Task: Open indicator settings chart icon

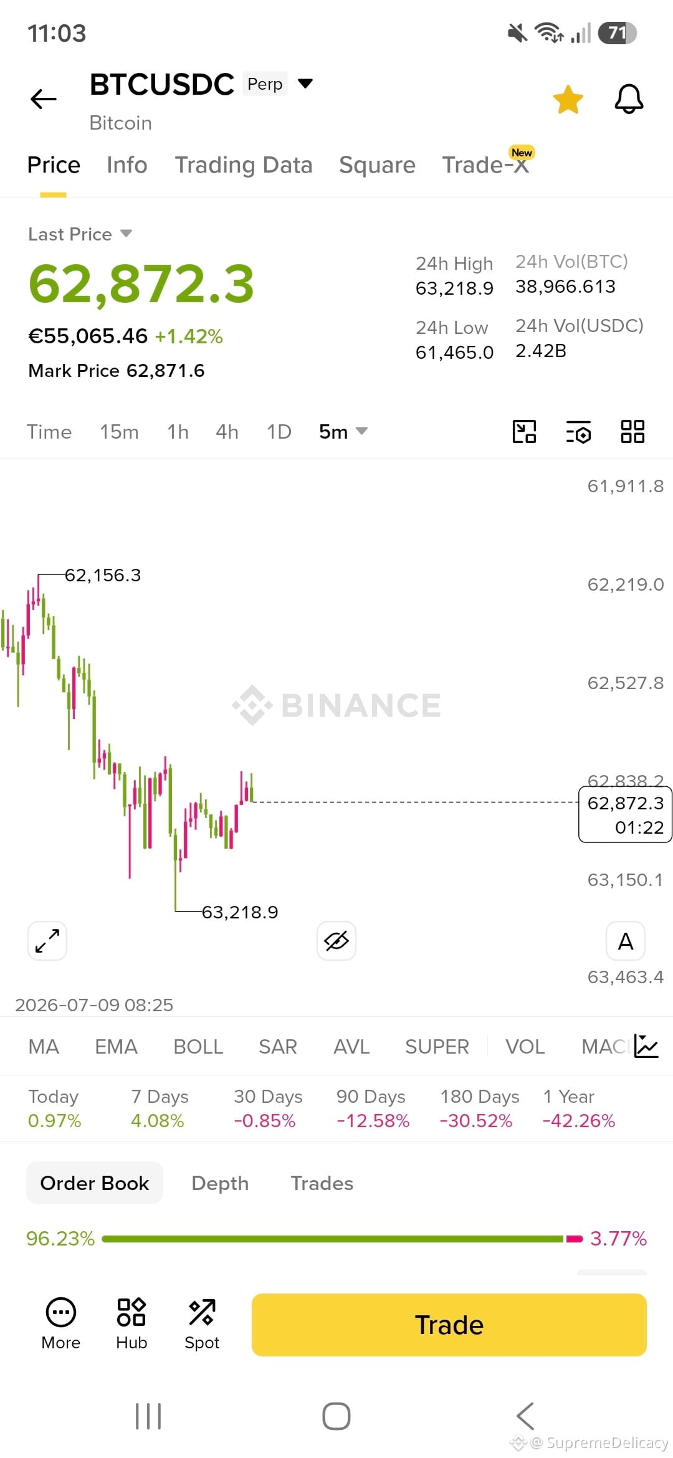Action: coord(646,1046)
